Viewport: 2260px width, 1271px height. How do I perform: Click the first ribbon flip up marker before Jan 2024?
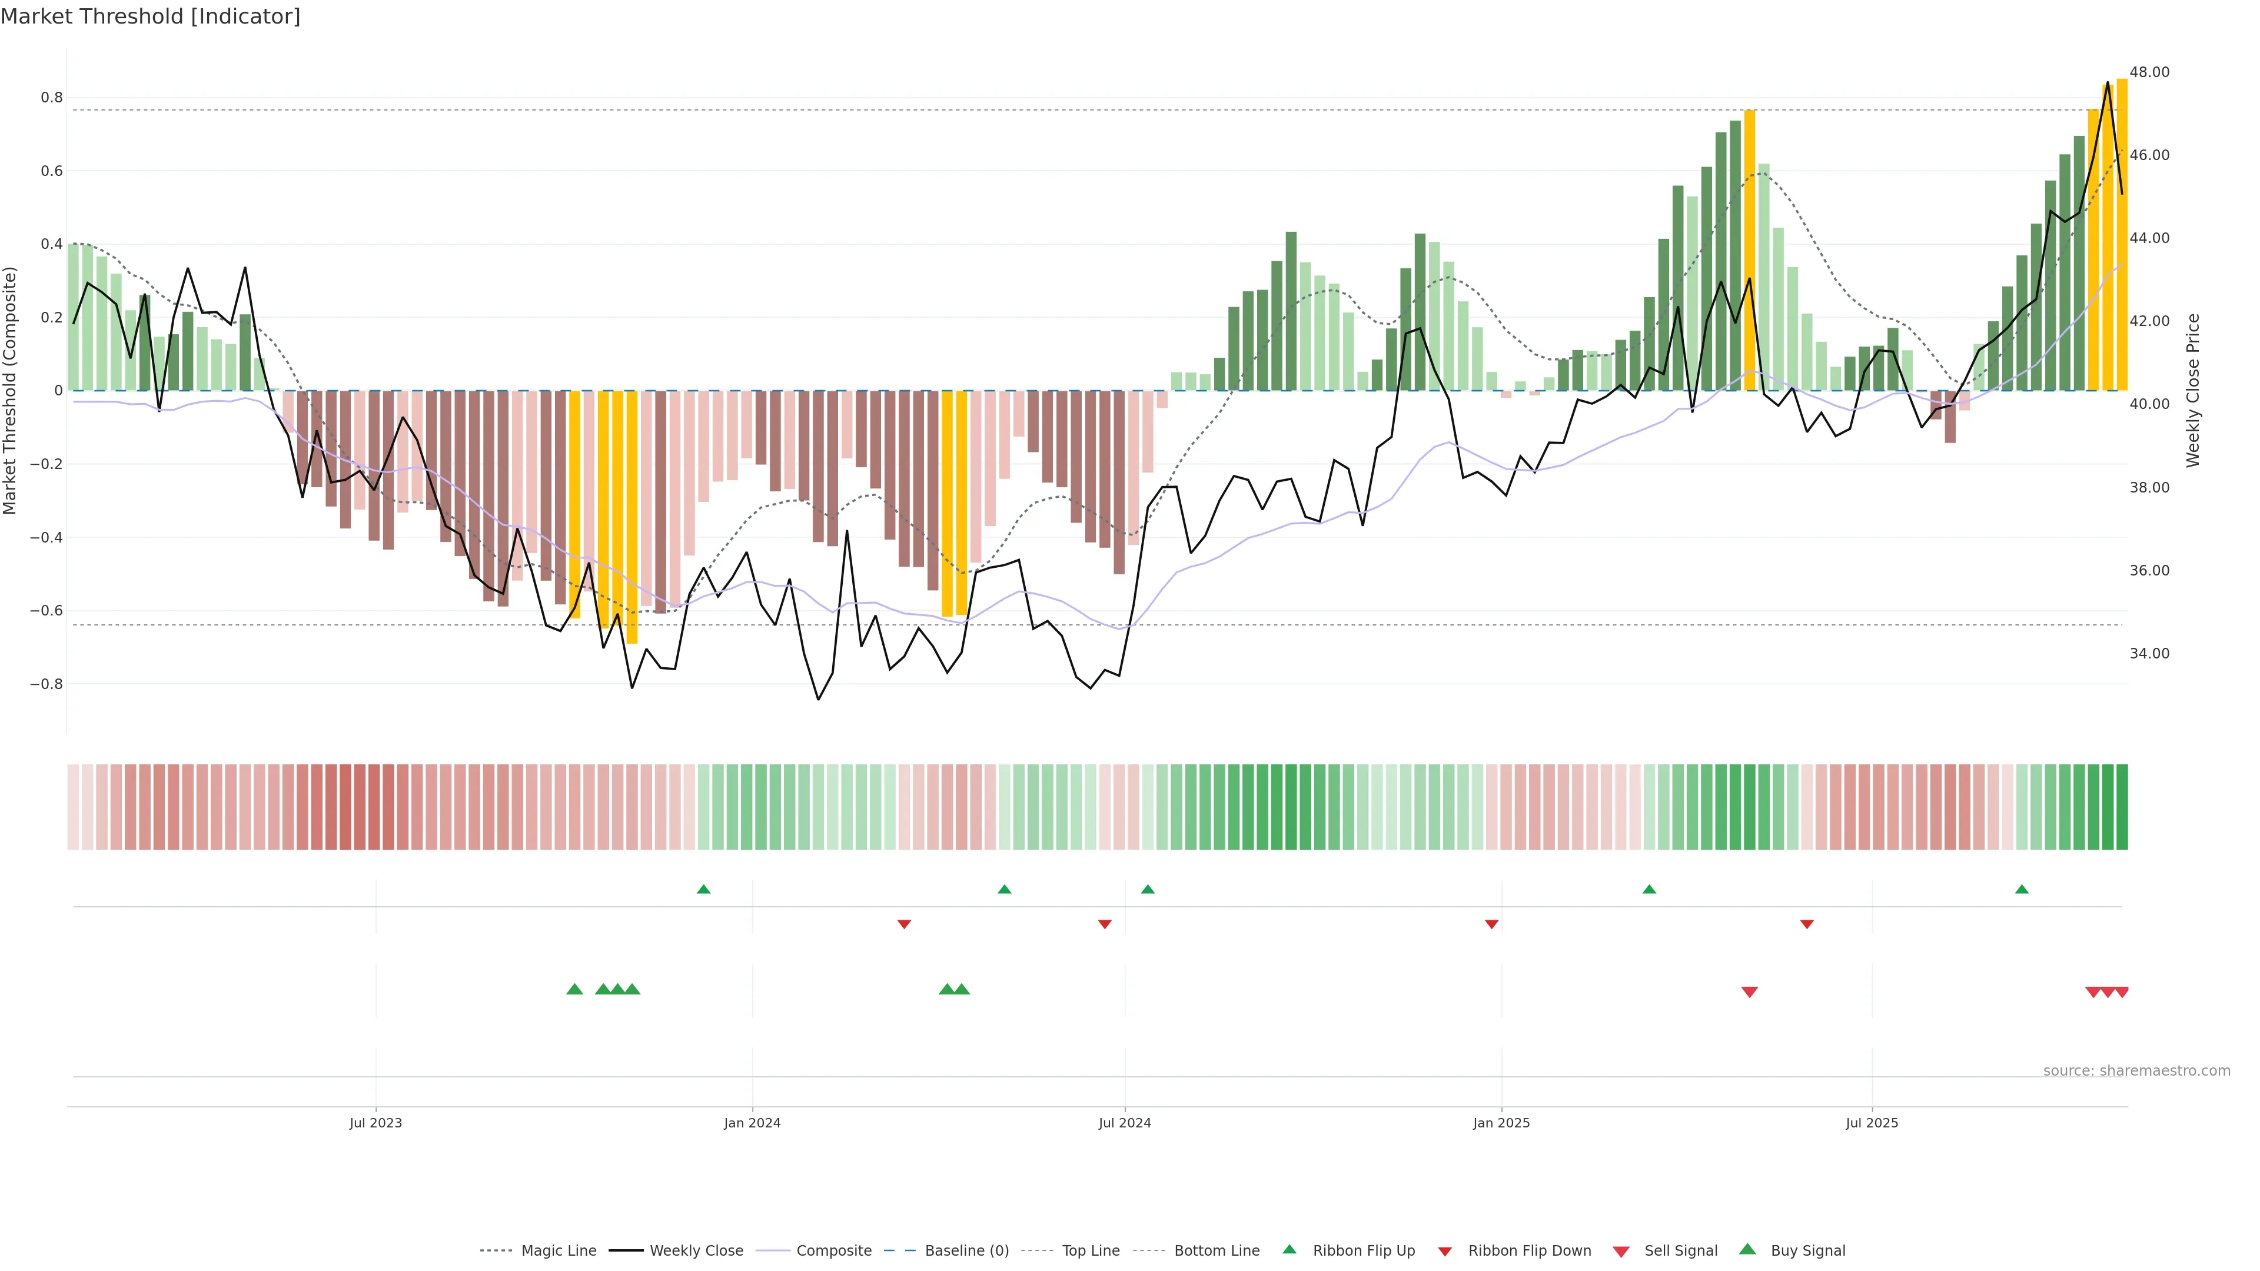pyautogui.click(x=704, y=890)
